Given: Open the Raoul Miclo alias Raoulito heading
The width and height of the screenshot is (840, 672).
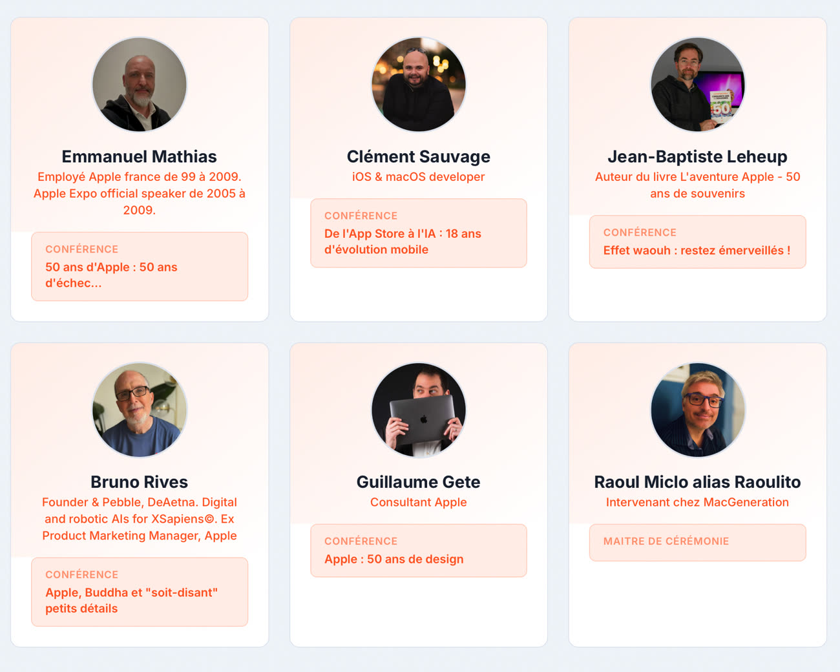Looking at the screenshot, I should (x=698, y=482).
